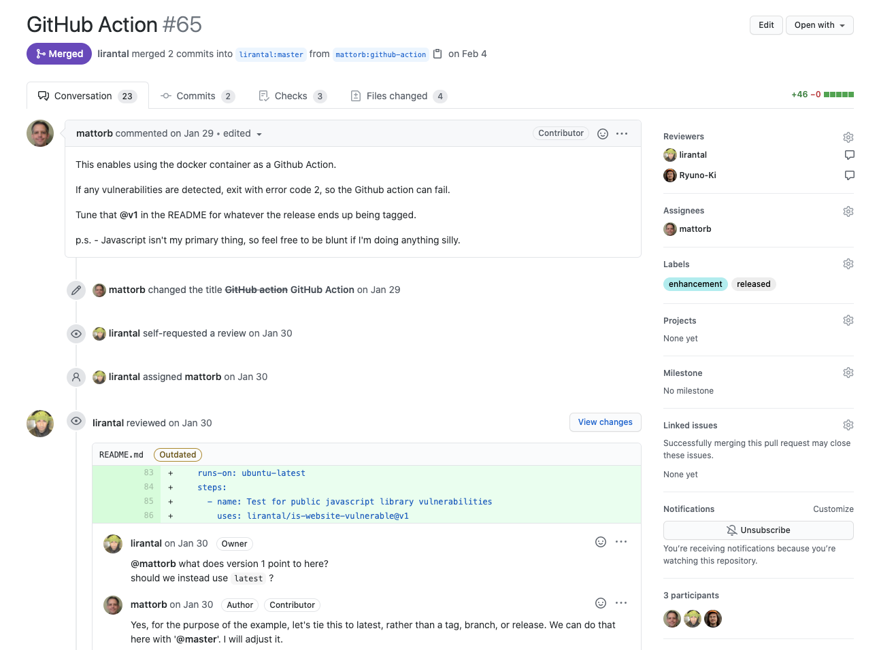This screenshot has height=650, width=879.
Task: Open the lirantal:master branch link
Action: (271, 54)
